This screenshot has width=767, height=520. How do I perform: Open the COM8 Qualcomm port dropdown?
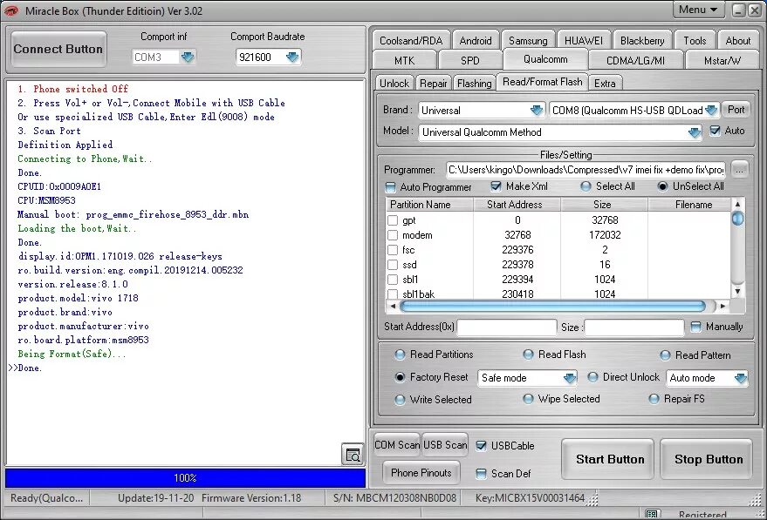[x=711, y=111]
